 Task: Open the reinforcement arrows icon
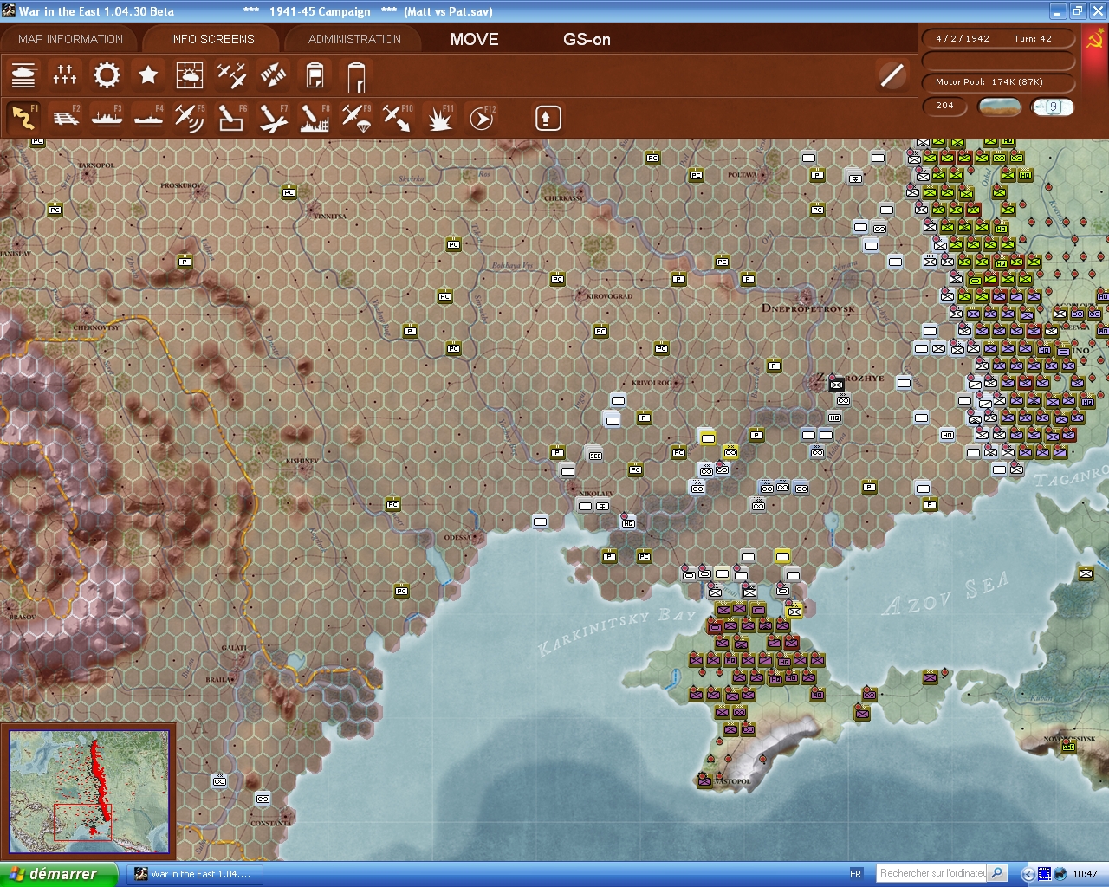(273, 76)
